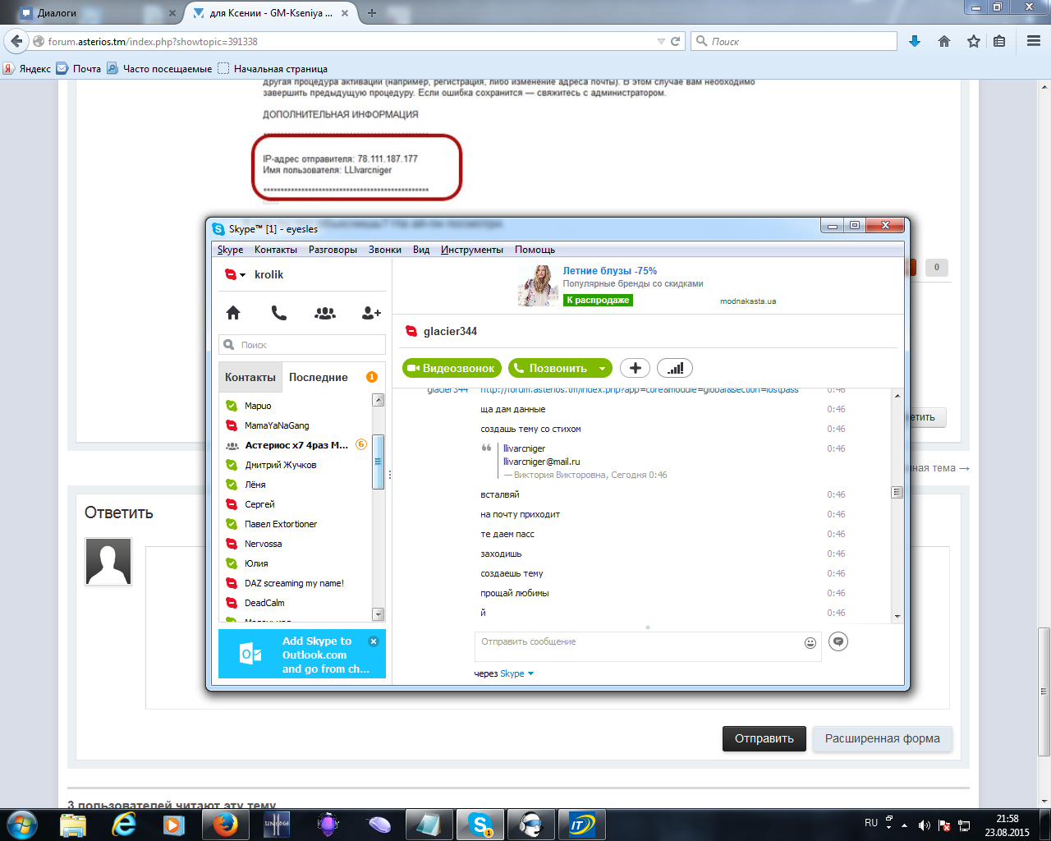
Task: Open Часто посещаемые bookmark folder
Action: coord(159,69)
